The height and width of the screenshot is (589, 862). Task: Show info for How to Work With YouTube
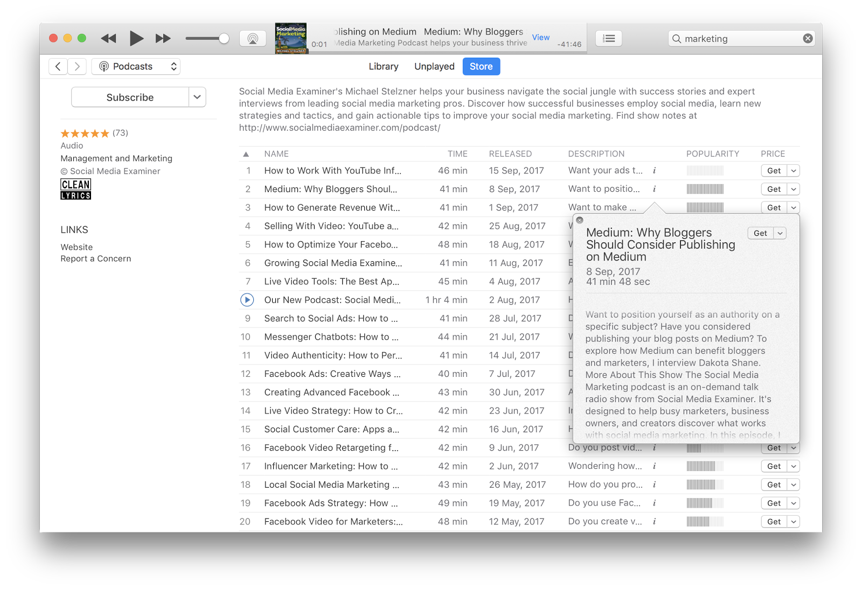(x=655, y=171)
